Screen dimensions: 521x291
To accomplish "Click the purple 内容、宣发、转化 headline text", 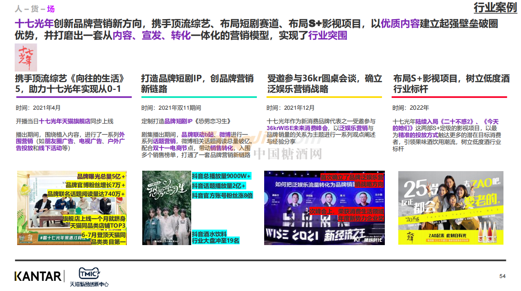I will click(152, 35).
